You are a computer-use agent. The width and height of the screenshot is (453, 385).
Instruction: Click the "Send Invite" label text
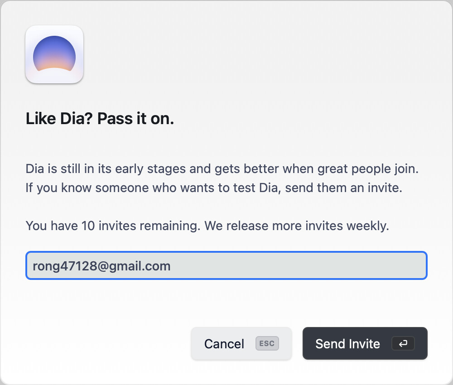pos(347,344)
